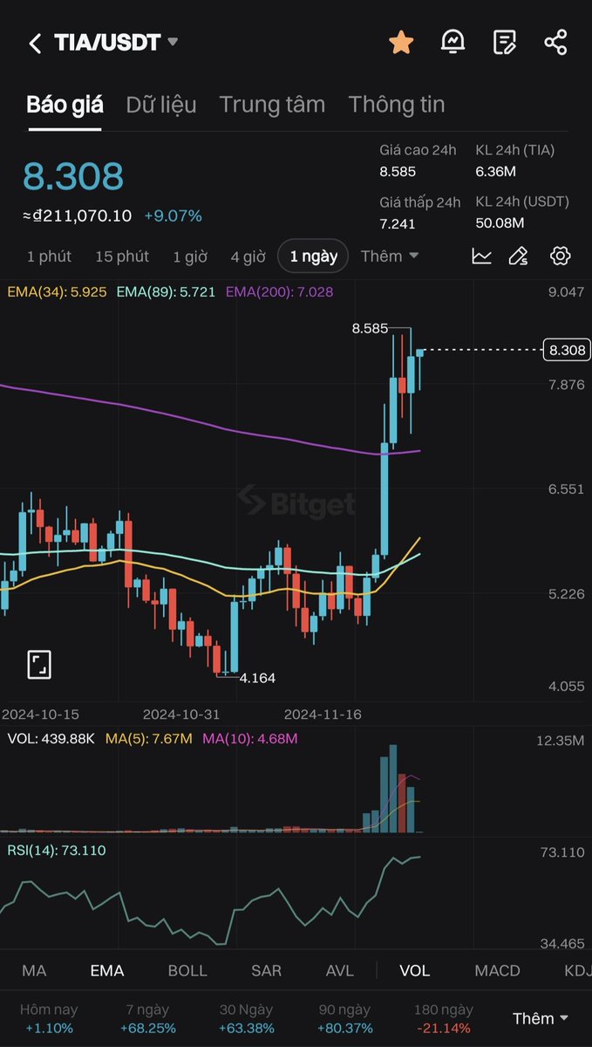Image resolution: width=592 pixels, height=1047 pixels.
Task: Switch to the Báo giá tab
Action: (x=65, y=105)
